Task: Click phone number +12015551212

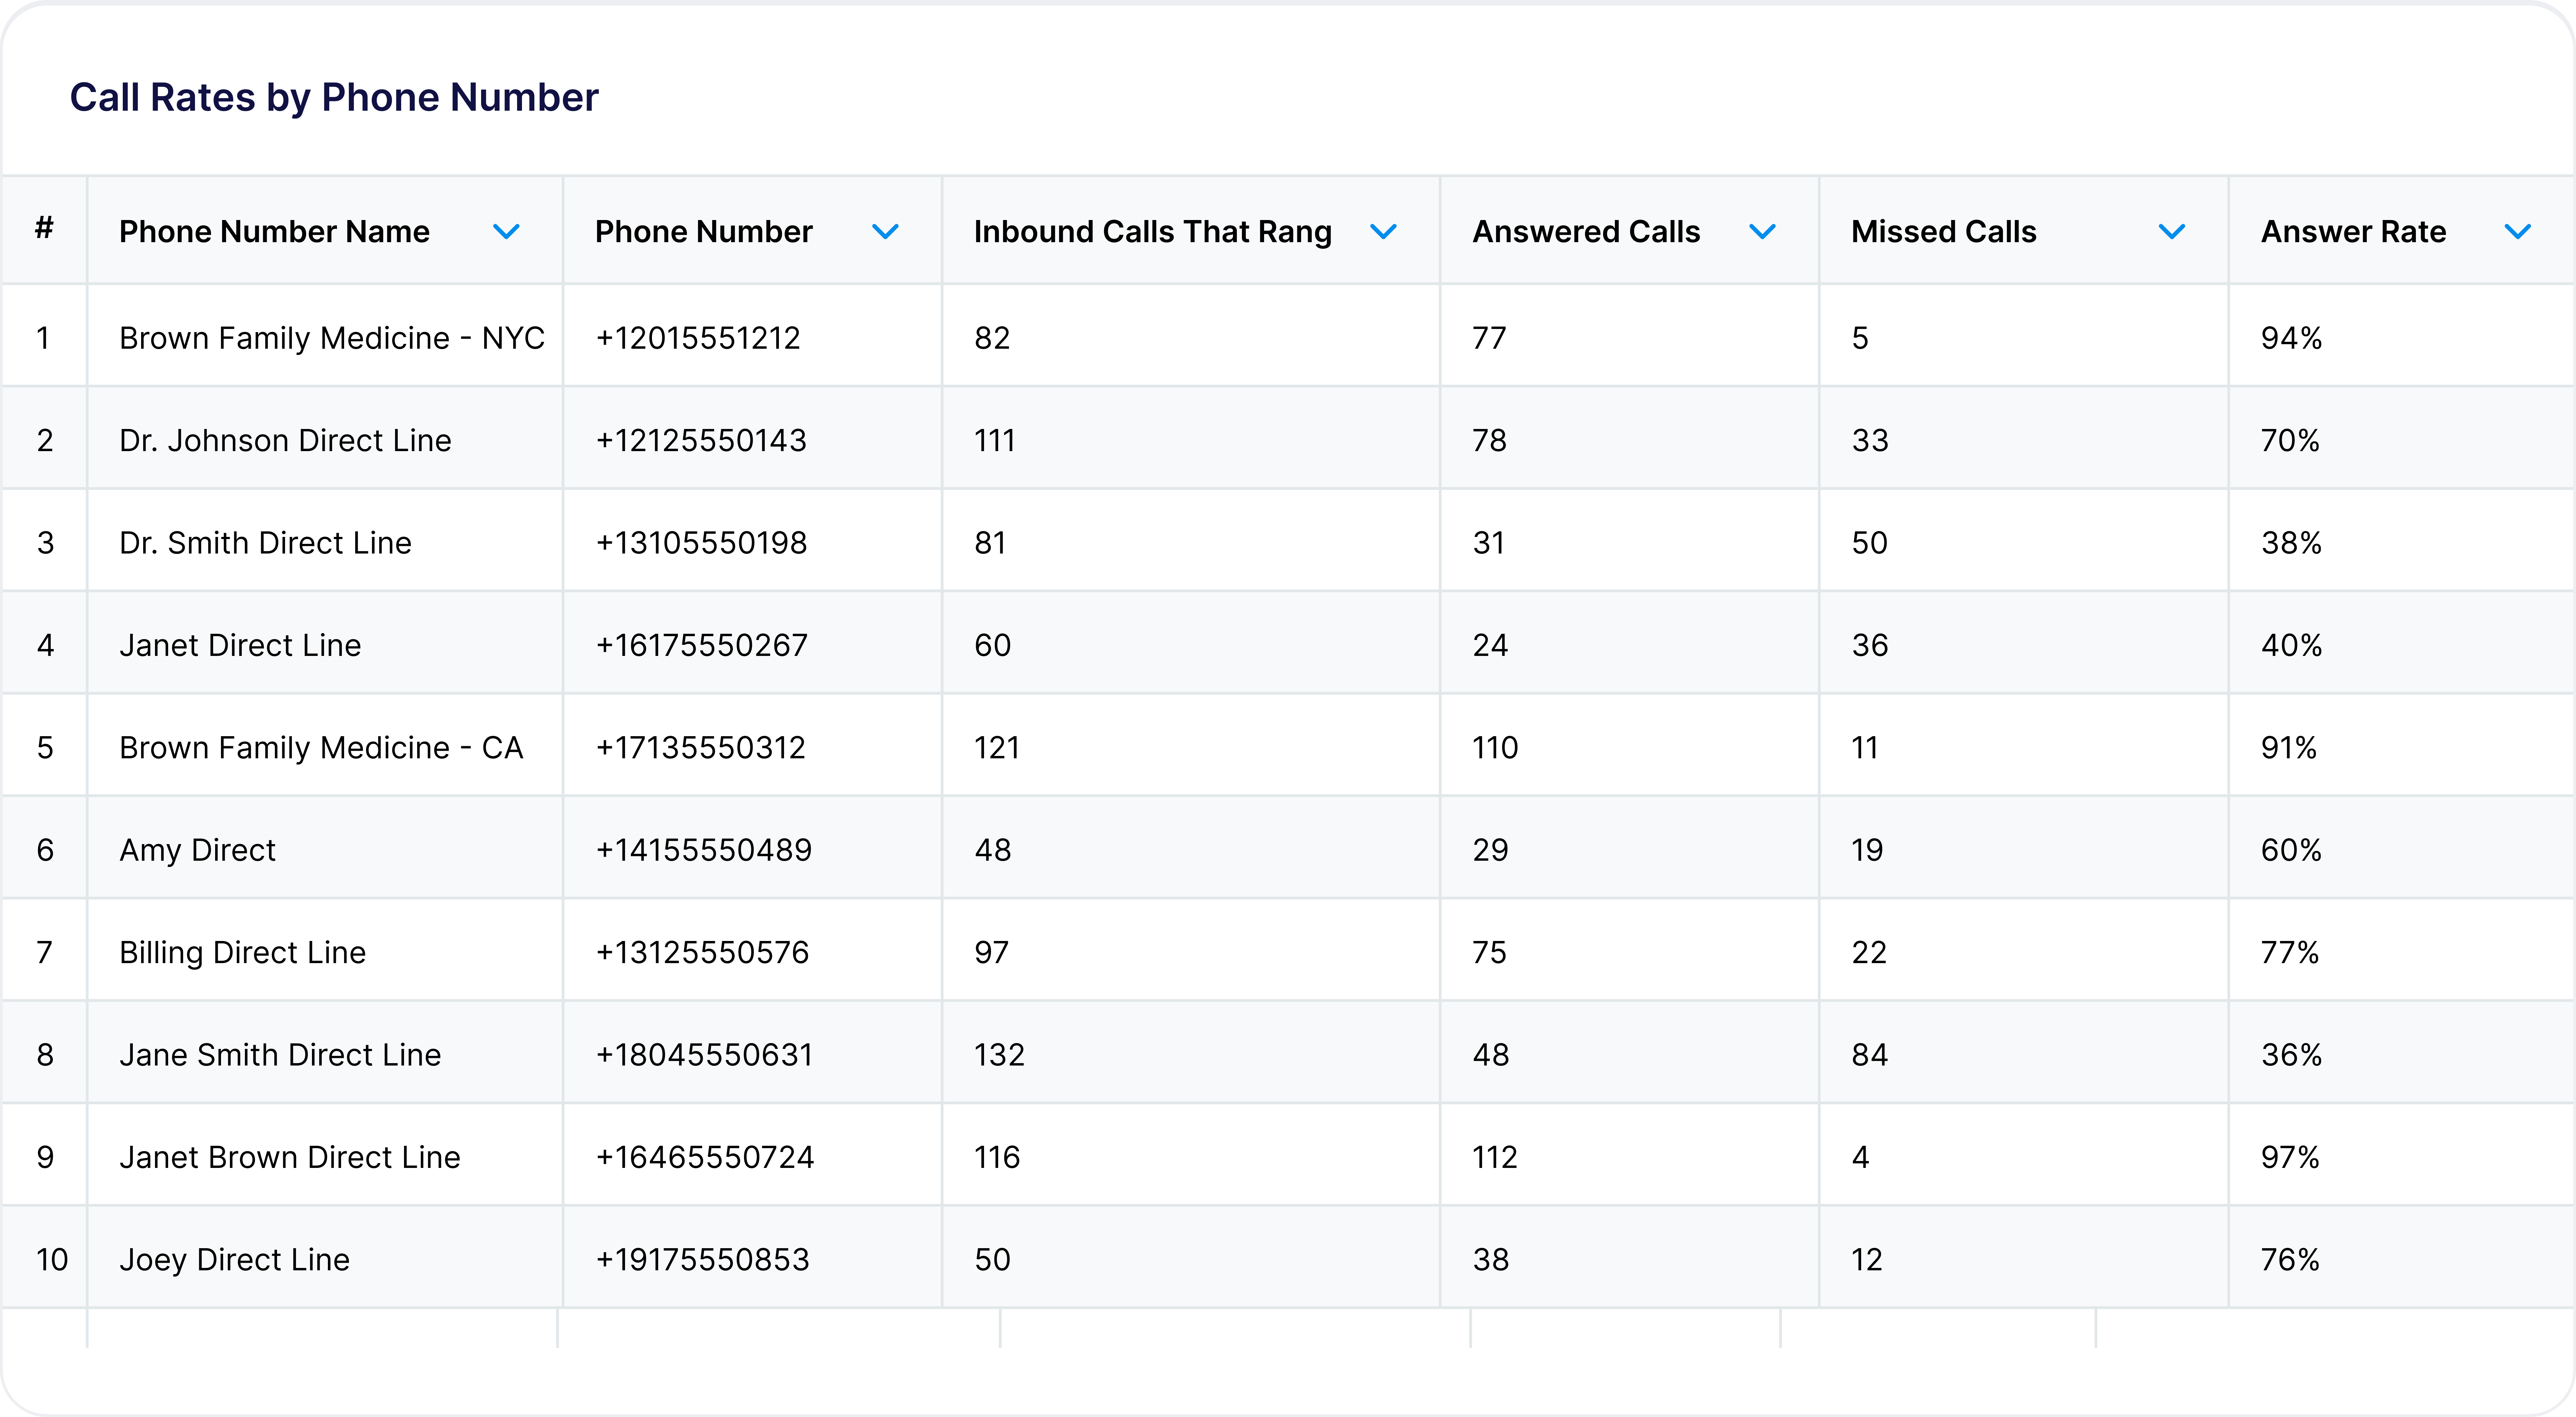Action: click(698, 338)
